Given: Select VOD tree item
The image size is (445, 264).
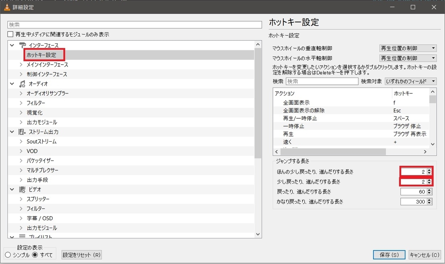Looking at the screenshot, I should click(x=32, y=151).
